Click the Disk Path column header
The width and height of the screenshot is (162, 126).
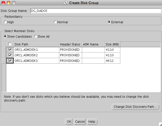(36, 44)
